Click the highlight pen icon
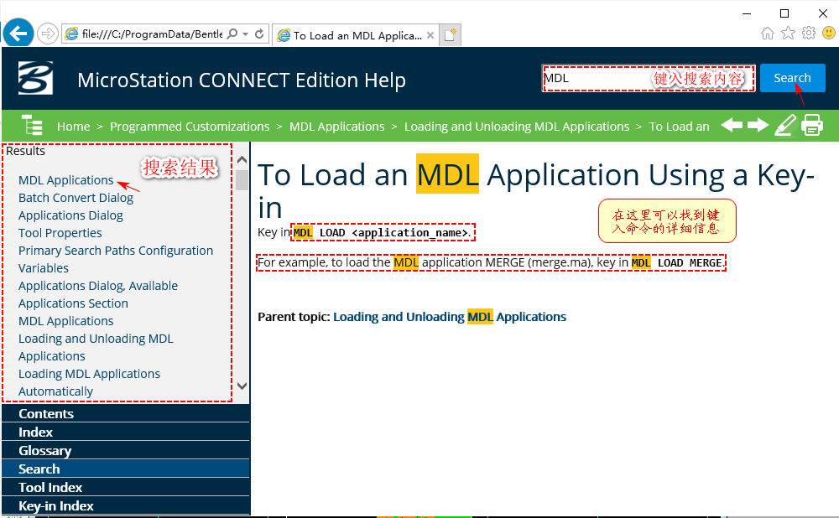This screenshot has height=518, width=839. click(x=785, y=126)
